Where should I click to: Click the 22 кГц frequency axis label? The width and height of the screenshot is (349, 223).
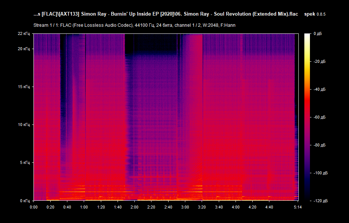tap(24, 34)
